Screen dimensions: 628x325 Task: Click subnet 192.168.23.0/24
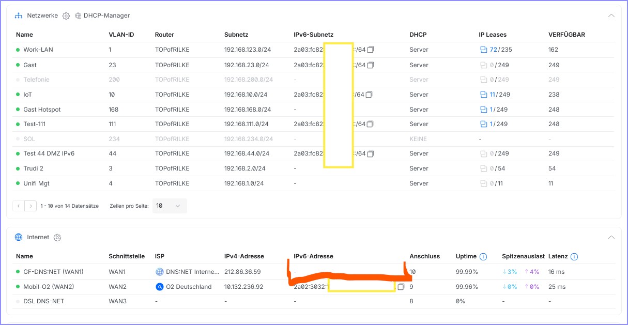(246, 65)
